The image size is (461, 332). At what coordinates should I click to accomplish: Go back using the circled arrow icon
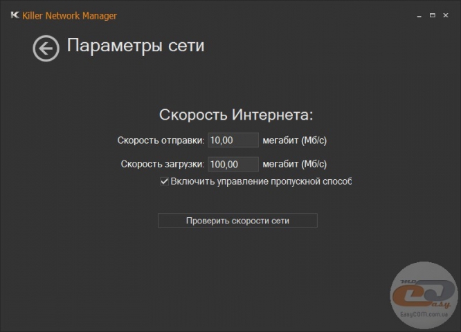[46, 48]
